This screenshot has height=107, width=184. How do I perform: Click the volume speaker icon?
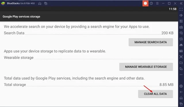coord(181,15)
